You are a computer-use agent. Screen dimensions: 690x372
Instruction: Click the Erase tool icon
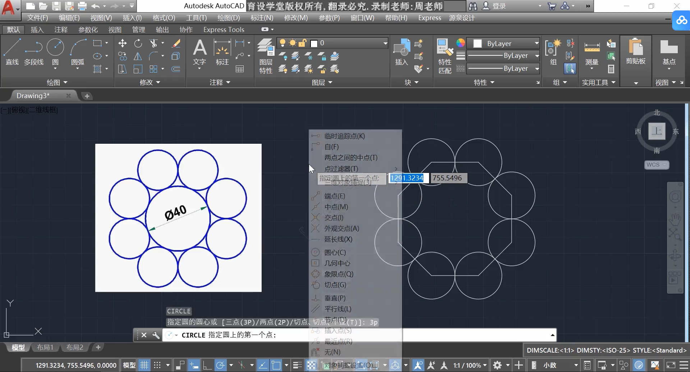coord(176,43)
